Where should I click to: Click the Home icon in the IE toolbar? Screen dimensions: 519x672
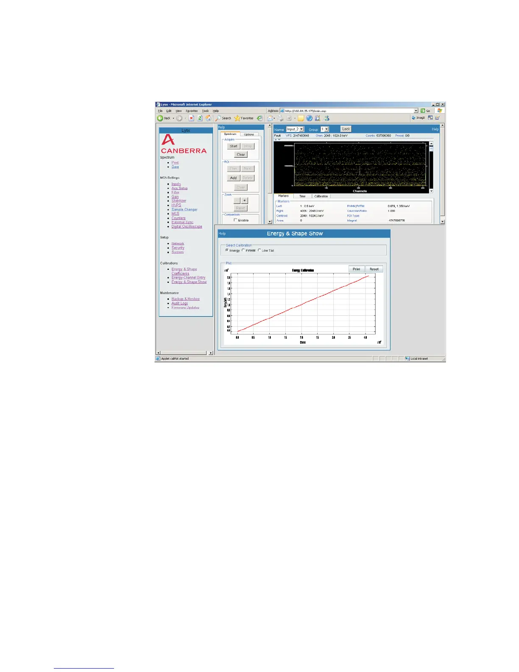[x=208, y=118]
